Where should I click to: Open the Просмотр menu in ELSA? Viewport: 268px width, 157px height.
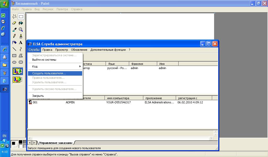click(62, 50)
